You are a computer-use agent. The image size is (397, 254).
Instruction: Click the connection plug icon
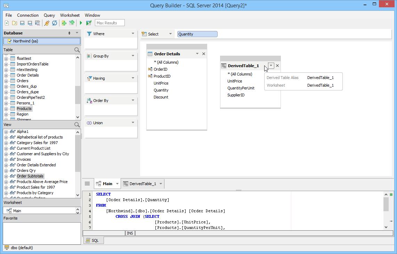click(47, 23)
